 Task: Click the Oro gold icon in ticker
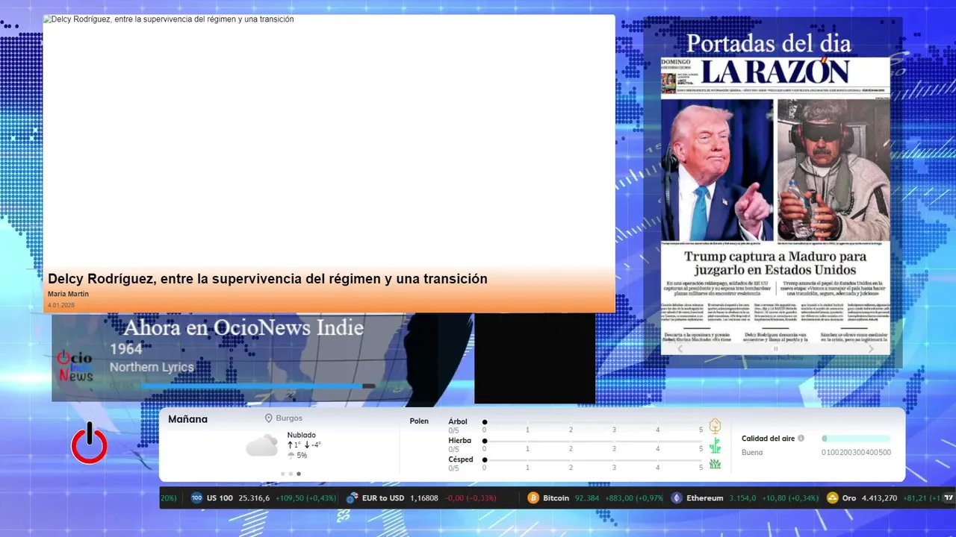click(x=833, y=497)
